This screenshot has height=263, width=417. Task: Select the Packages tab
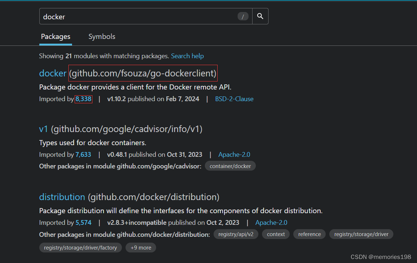tap(55, 36)
